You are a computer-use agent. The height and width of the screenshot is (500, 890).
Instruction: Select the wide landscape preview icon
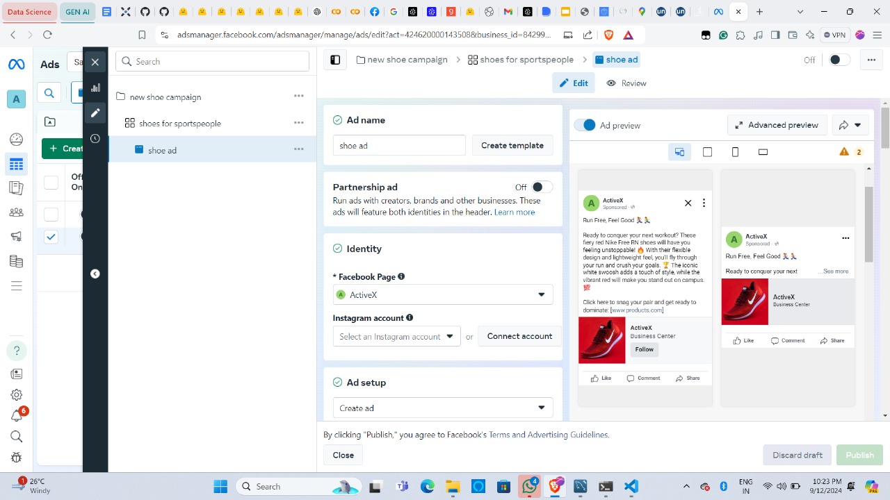tap(763, 152)
